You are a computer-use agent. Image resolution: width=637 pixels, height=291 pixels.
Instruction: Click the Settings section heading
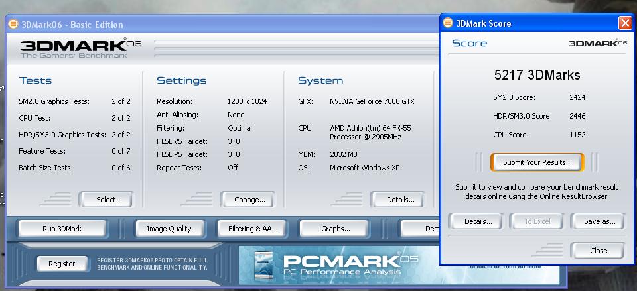pyautogui.click(x=182, y=80)
